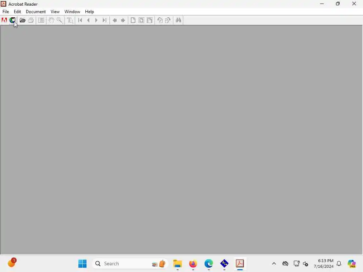Image resolution: width=363 pixels, height=272 pixels.
Task: Open the Document menu
Action: [36, 12]
